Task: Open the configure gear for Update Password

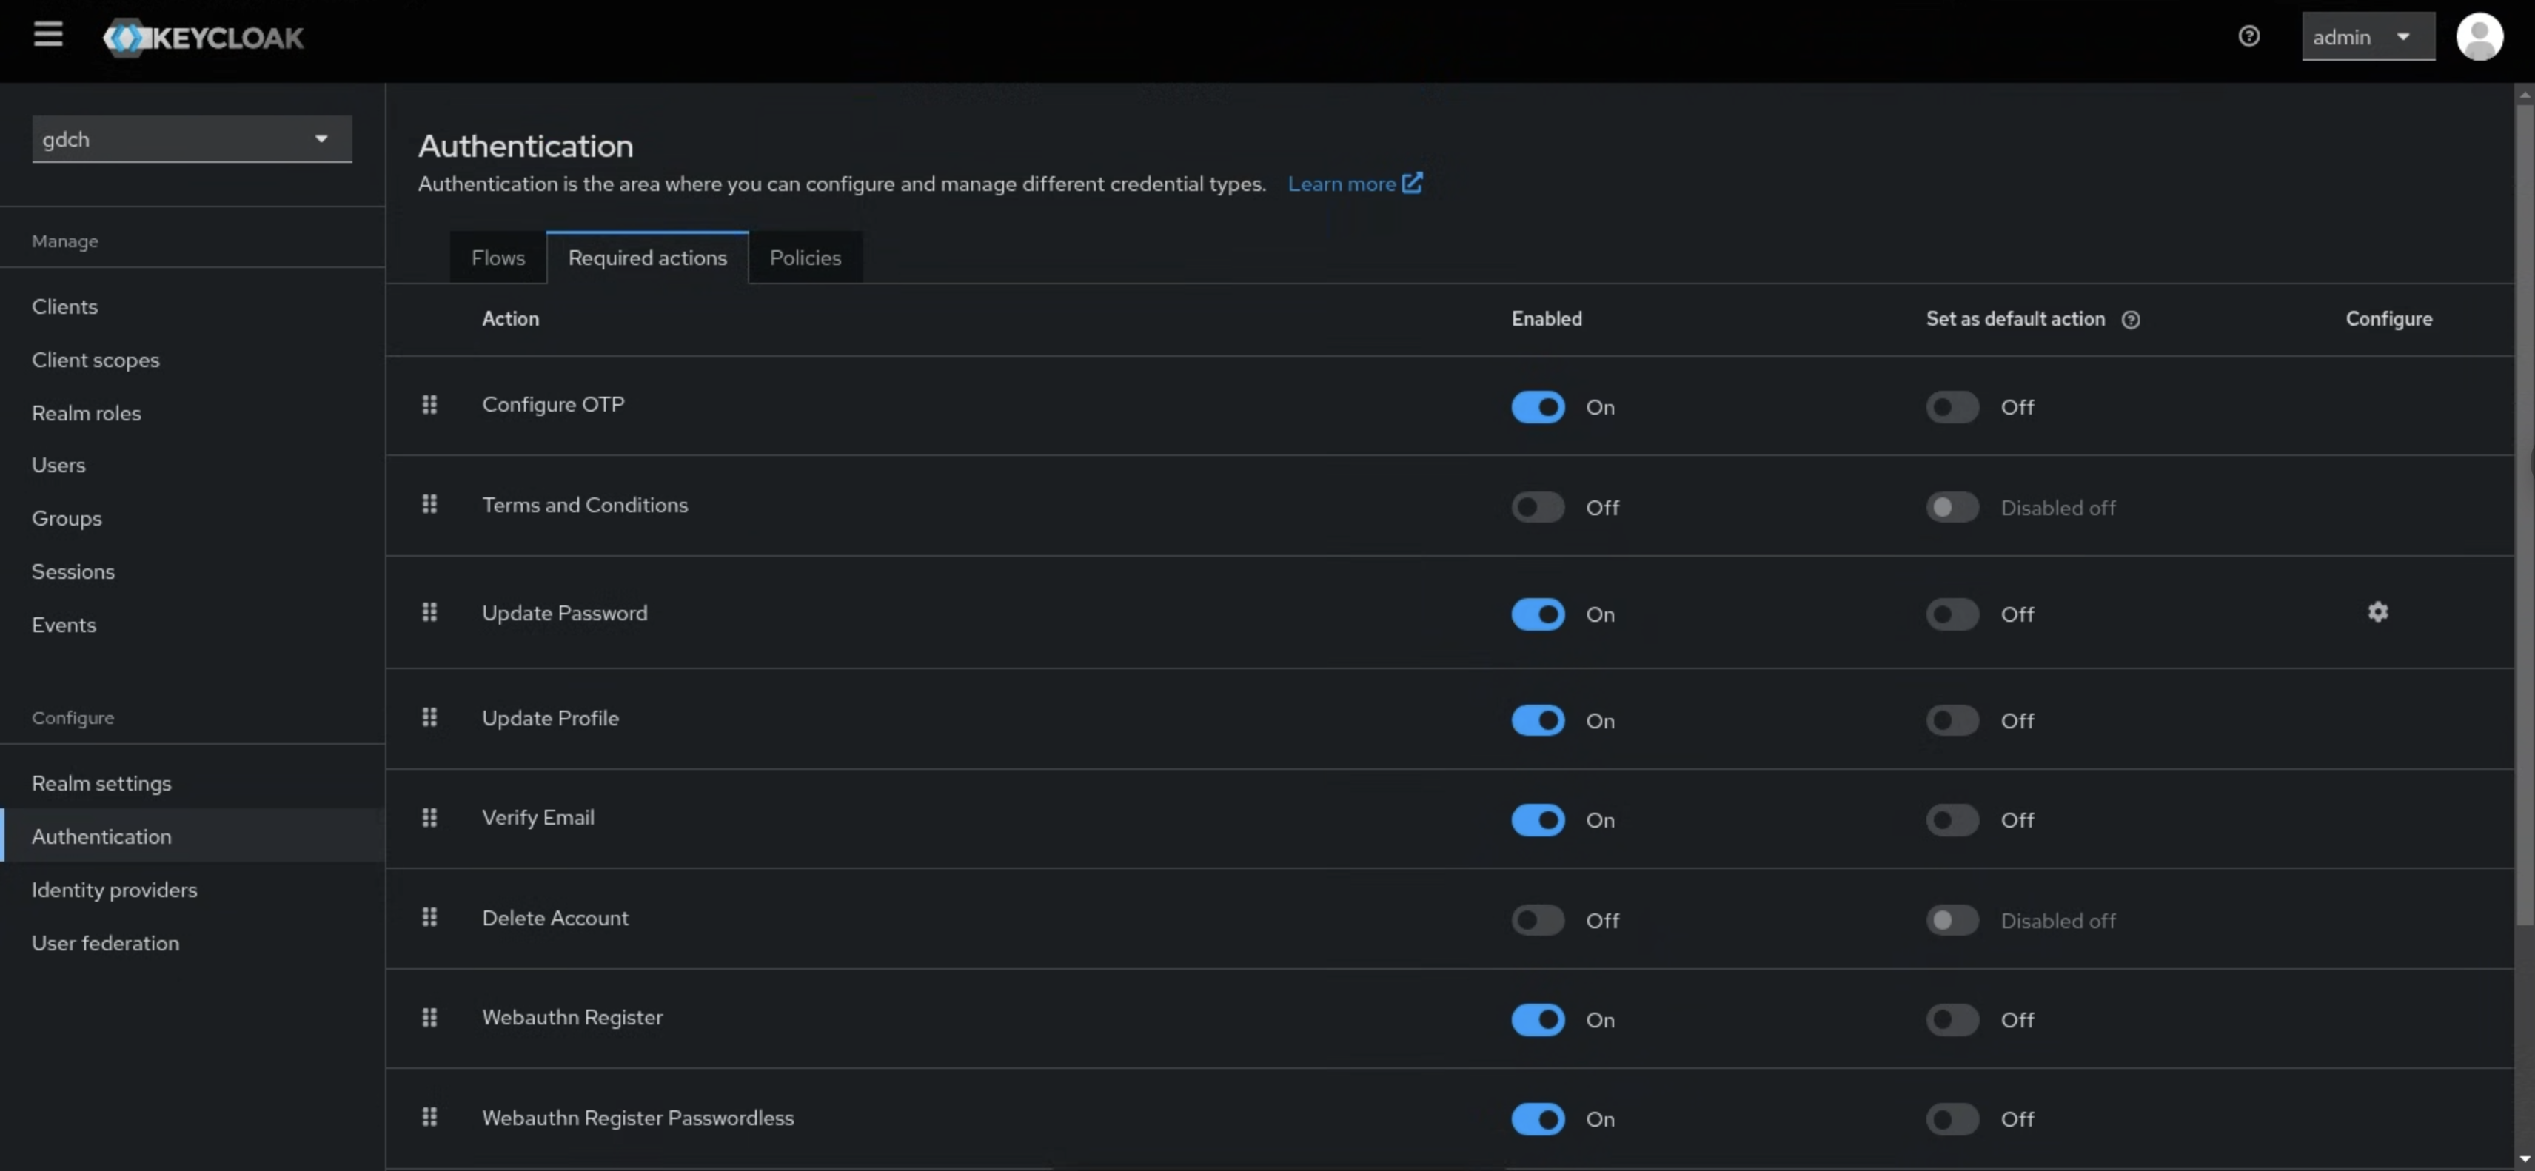Action: pyautogui.click(x=2379, y=611)
